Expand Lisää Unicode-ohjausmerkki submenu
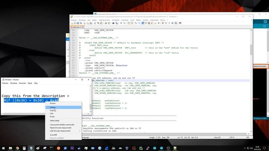The height and width of the screenshot is (151, 269). tap(63, 131)
